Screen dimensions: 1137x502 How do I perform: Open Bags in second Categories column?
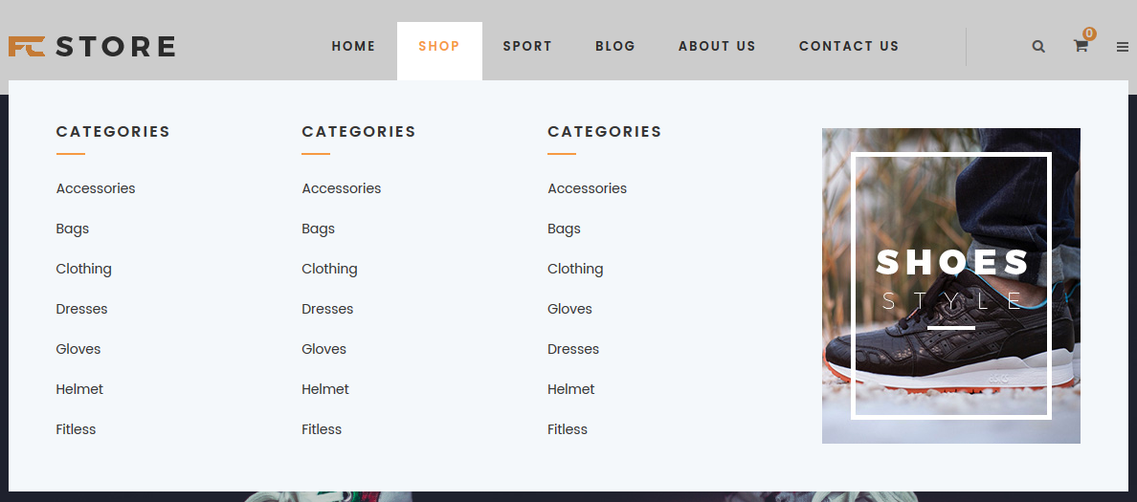pos(319,229)
